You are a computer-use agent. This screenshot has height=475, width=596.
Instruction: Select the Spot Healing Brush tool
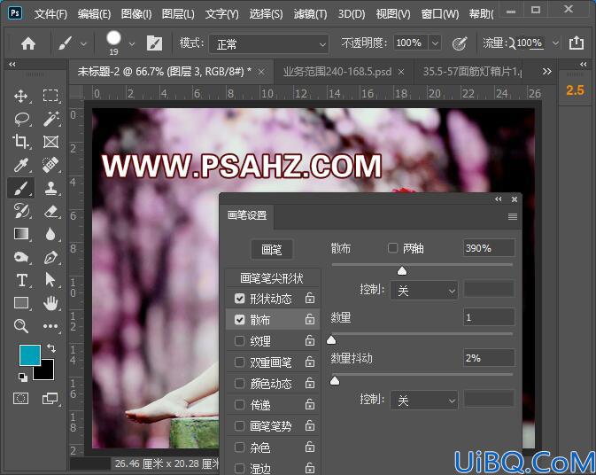point(50,165)
